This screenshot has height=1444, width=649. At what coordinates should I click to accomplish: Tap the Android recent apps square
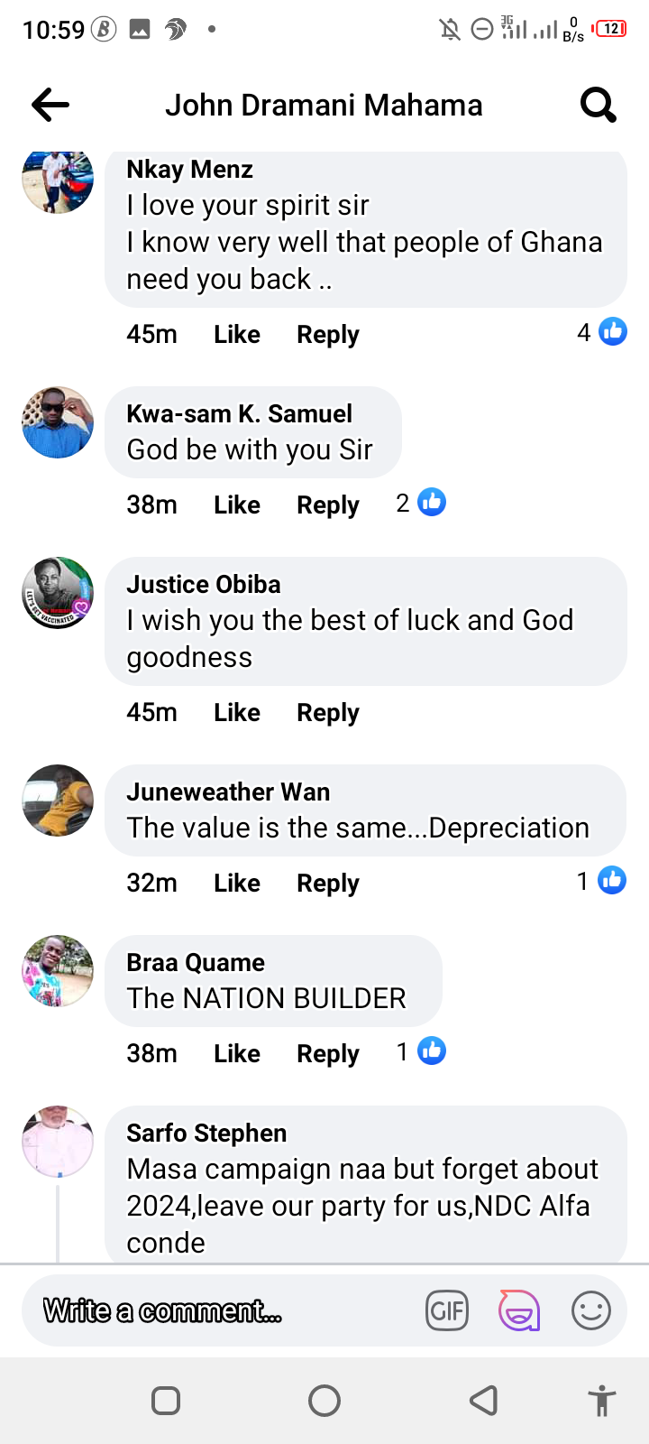click(x=166, y=1401)
